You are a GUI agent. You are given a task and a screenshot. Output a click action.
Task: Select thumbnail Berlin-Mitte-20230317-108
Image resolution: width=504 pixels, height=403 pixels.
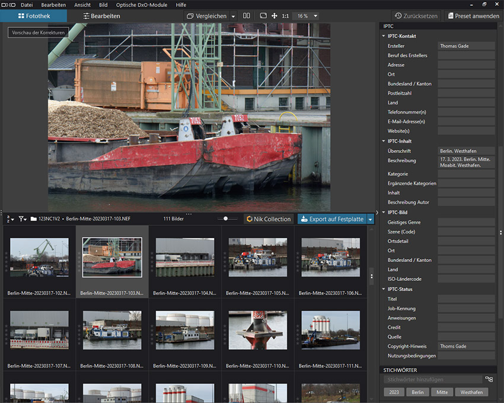(112, 330)
